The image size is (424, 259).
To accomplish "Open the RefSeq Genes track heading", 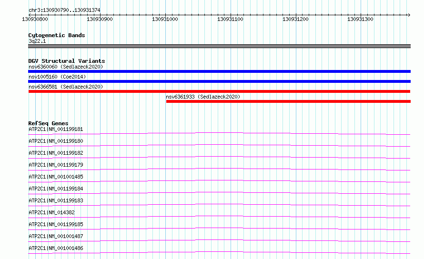I will pyautogui.click(x=48, y=123).
